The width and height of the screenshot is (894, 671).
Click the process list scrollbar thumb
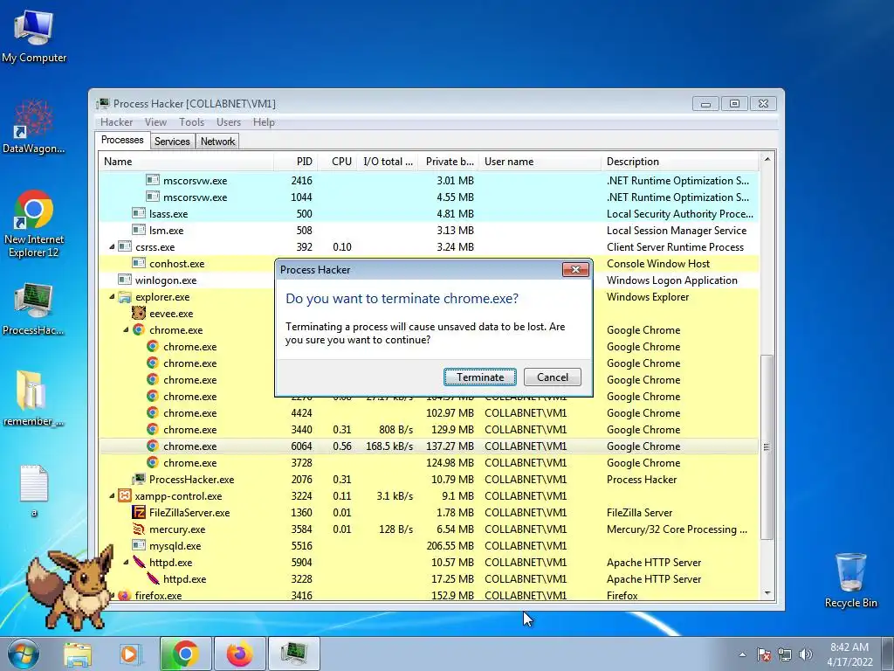click(767, 446)
